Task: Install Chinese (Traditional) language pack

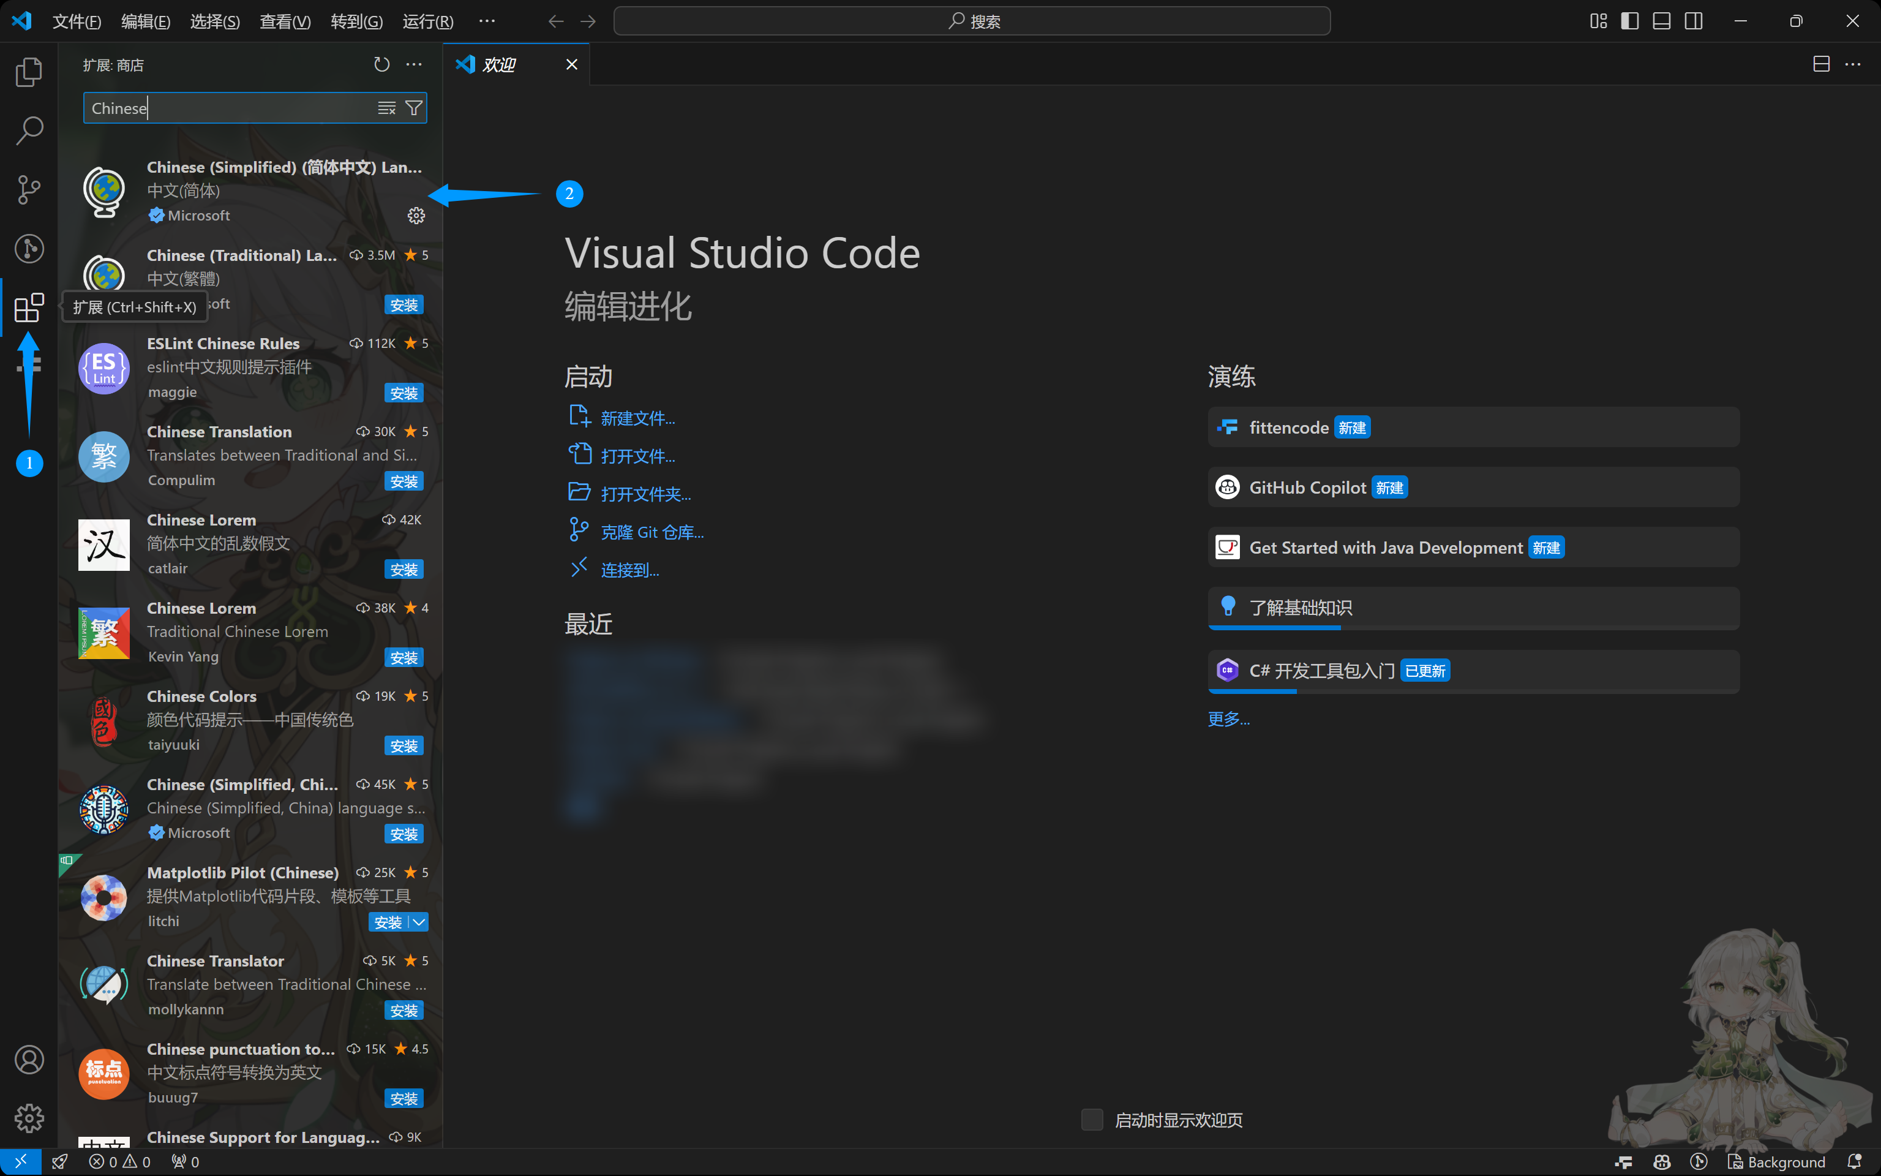Action: pos(404,305)
